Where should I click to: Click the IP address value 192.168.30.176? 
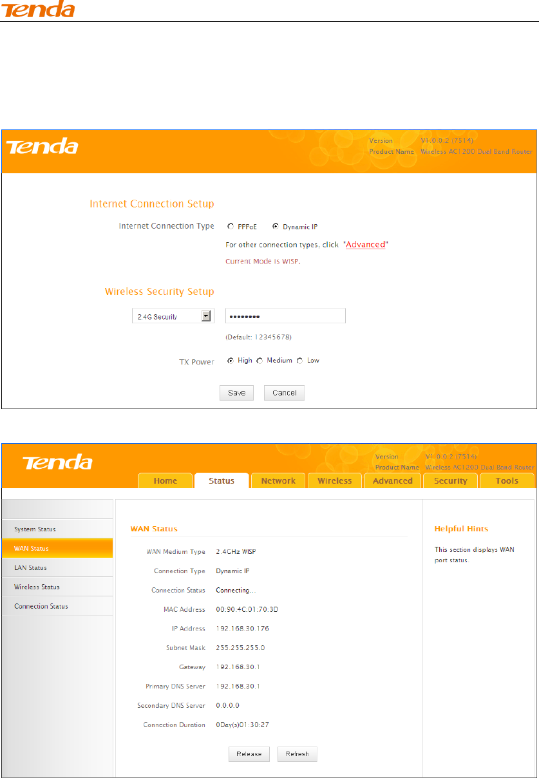coord(242,629)
